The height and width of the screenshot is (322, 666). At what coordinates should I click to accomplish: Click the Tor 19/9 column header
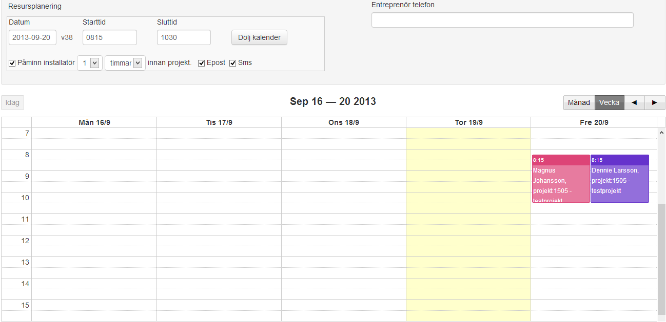(x=468, y=122)
